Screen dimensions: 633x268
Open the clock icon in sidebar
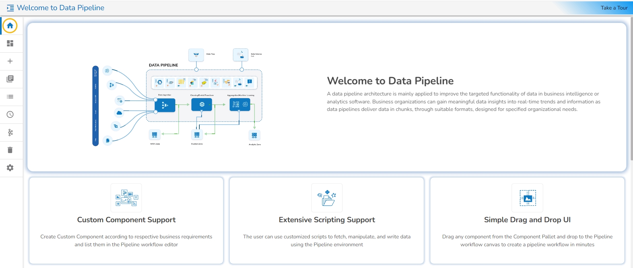click(10, 115)
